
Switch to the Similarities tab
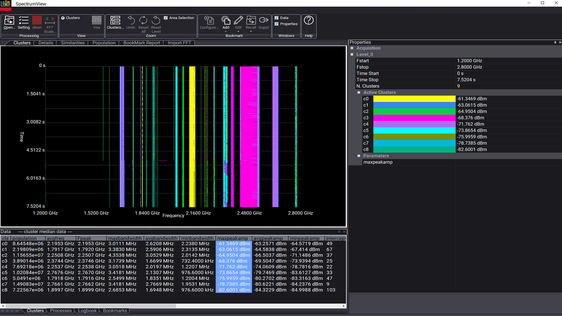tap(72, 43)
